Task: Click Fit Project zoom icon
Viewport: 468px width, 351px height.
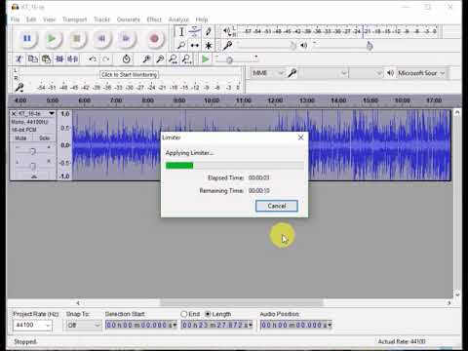Action: pyautogui.click(x=186, y=59)
